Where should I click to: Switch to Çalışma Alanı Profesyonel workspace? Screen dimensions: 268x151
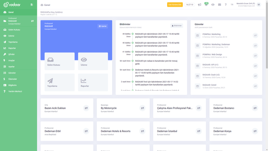click(x=198, y=108)
